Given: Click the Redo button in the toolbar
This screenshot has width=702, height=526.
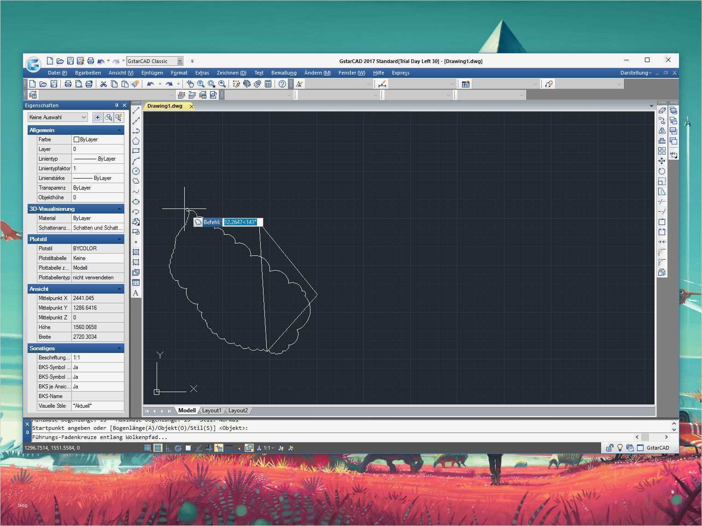Looking at the screenshot, I should click(169, 84).
